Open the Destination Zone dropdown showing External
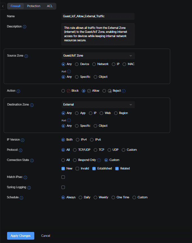The image size is (192, 243). pyautogui.click(x=98, y=105)
